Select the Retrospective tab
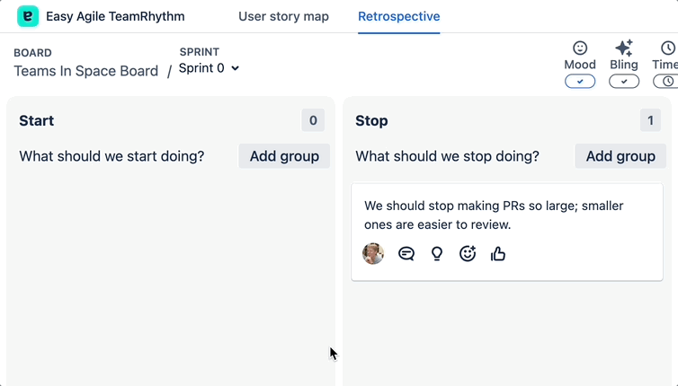 pos(398,16)
